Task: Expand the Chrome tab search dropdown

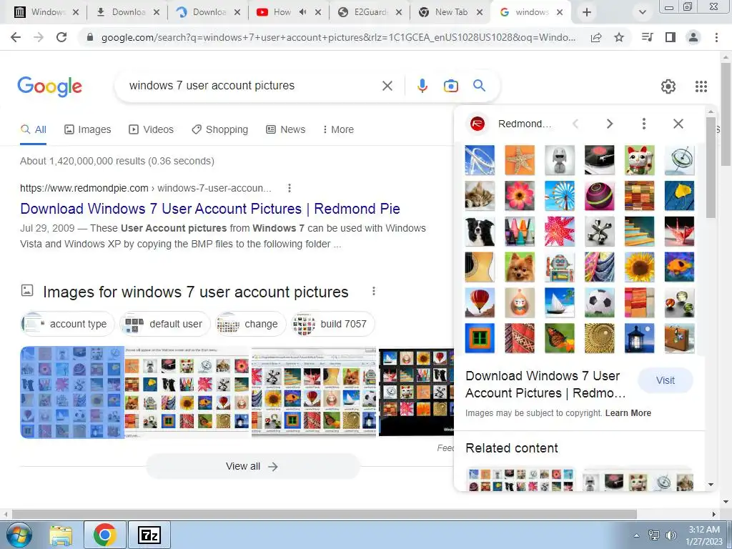Action: pos(643,13)
